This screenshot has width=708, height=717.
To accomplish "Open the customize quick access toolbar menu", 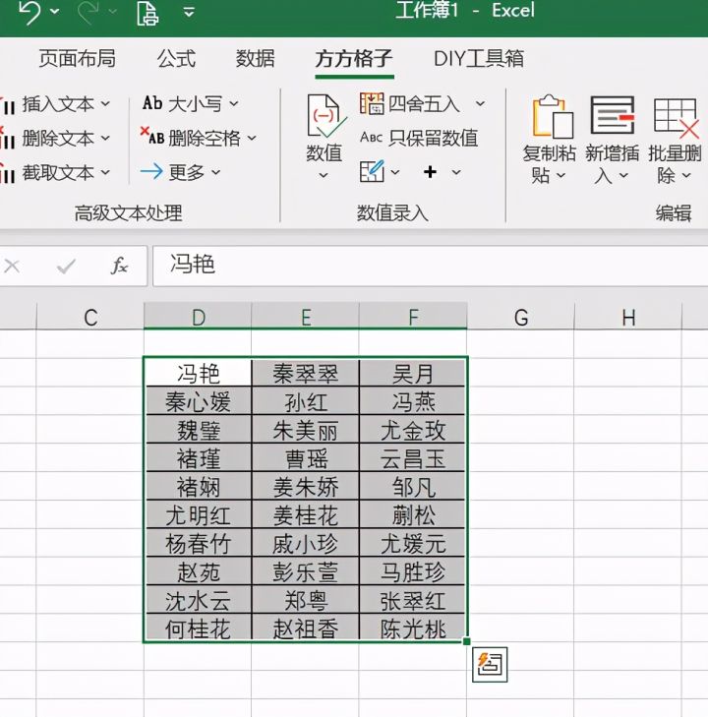I will (x=189, y=12).
